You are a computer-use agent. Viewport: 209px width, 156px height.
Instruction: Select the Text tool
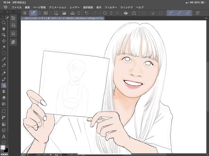click(x=4, y=136)
